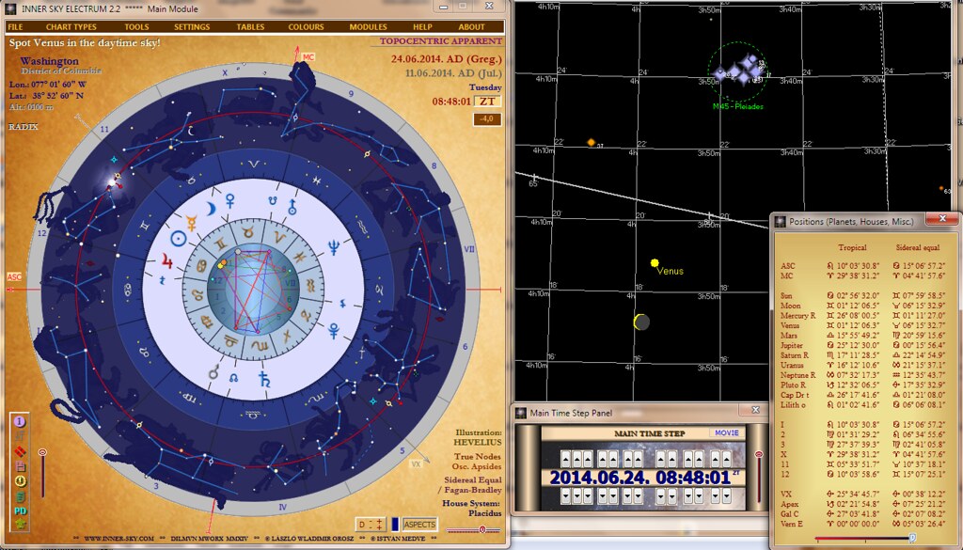Click the ASPECTS button
The height and width of the screenshot is (550, 963).
coord(420,525)
